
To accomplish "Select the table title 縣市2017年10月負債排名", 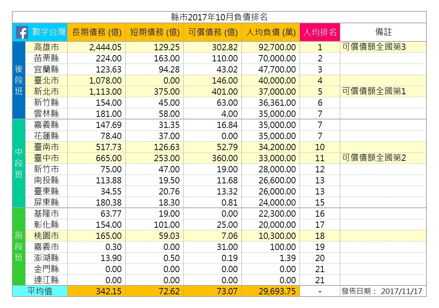I will (x=219, y=17).
